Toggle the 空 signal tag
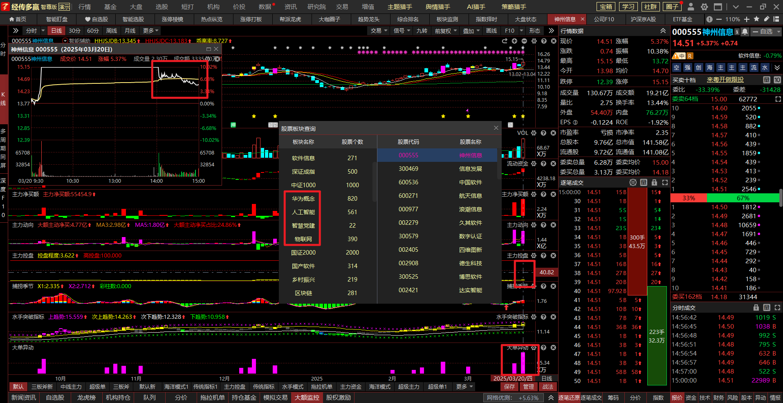This screenshot has height=403, width=783. (x=677, y=67)
